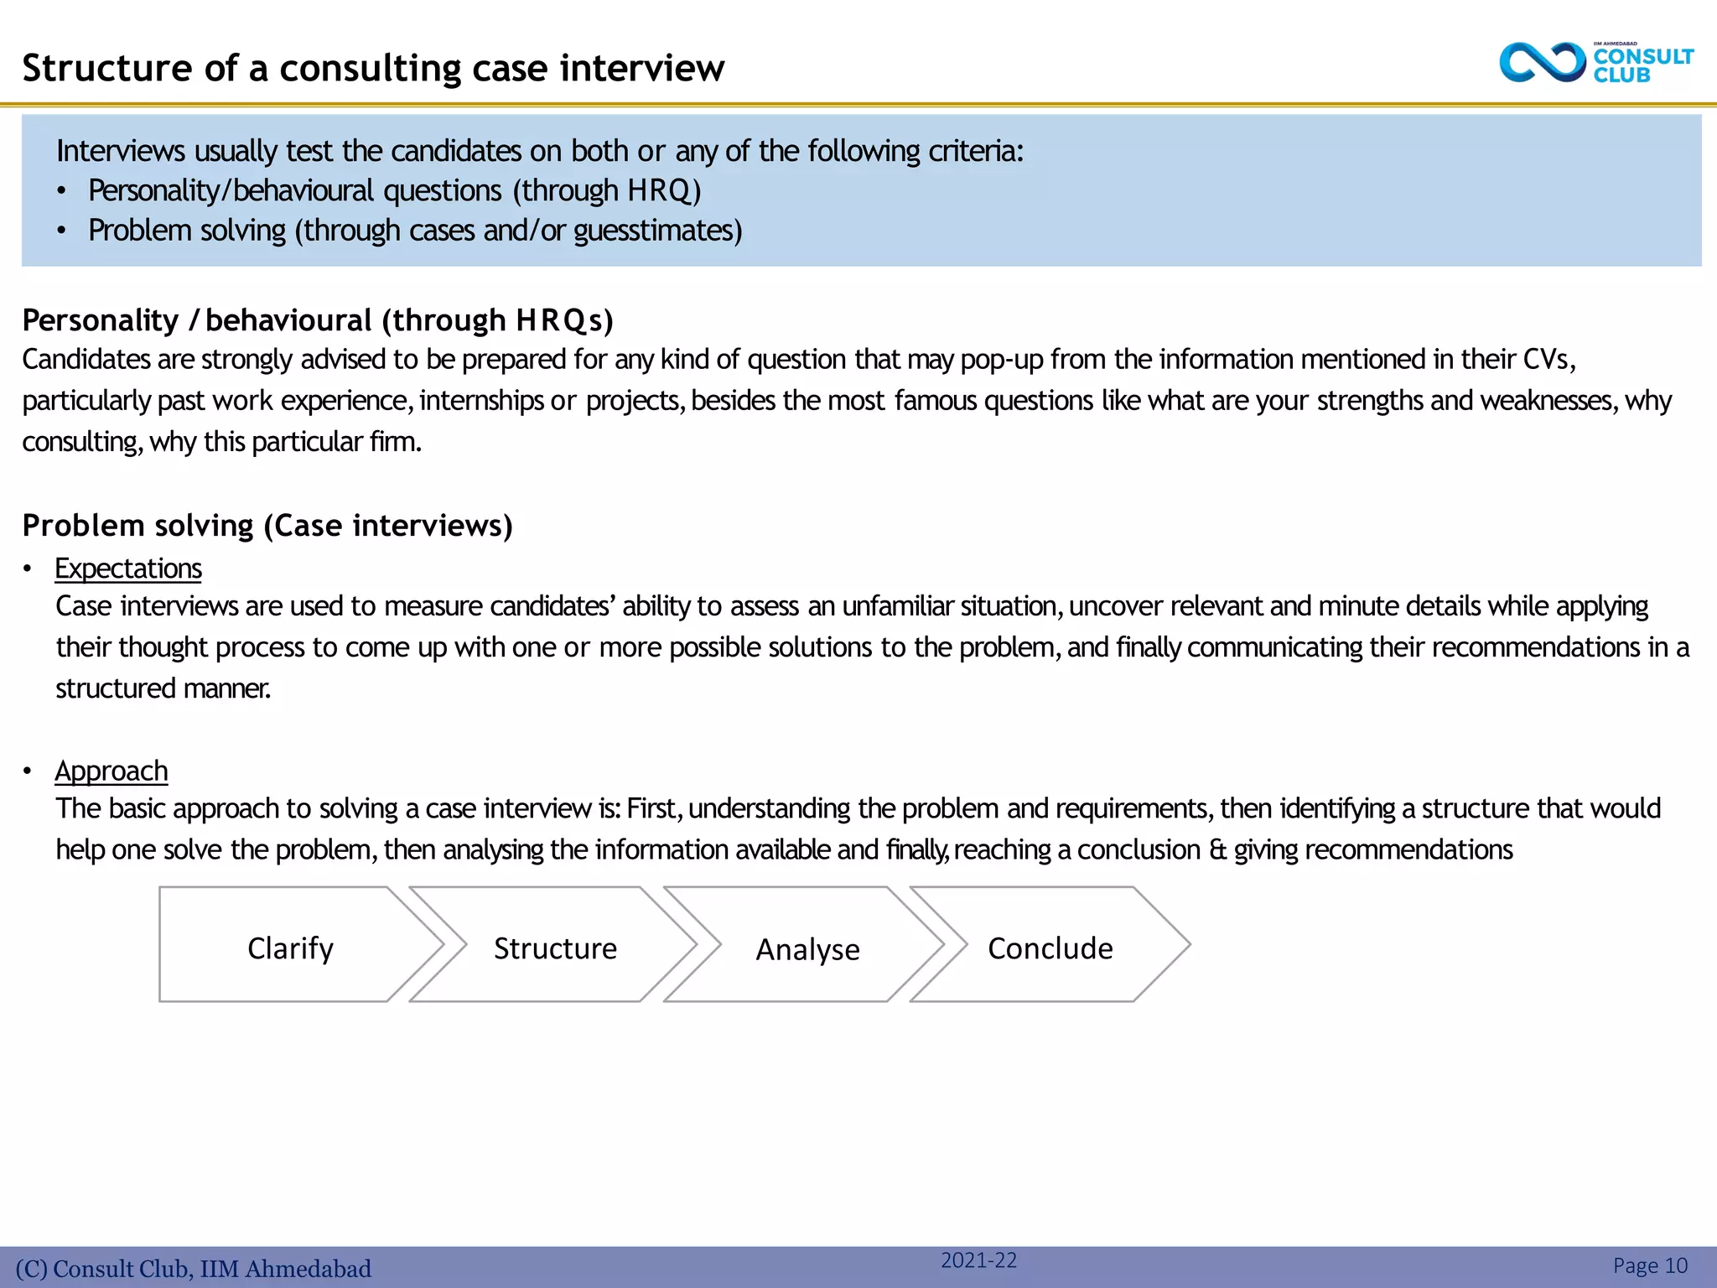Click the Page 10 footer label
Image resolution: width=1717 pixels, height=1288 pixels.
[x=1649, y=1266]
